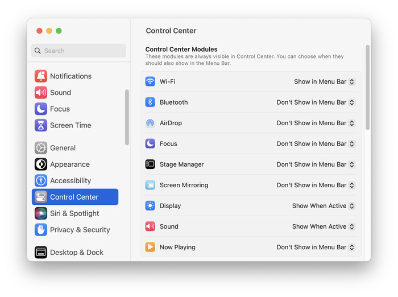The image size is (398, 297).
Task: Click the Screen Mirroring row label
Action: [184, 185]
